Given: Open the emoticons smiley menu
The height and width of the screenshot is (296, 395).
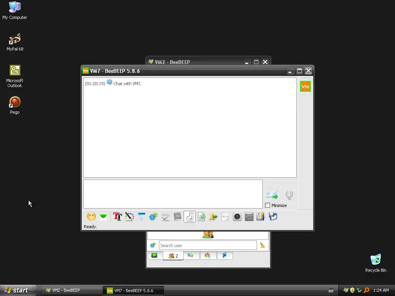Looking at the screenshot, I should pyautogui.click(x=91, y=217).
